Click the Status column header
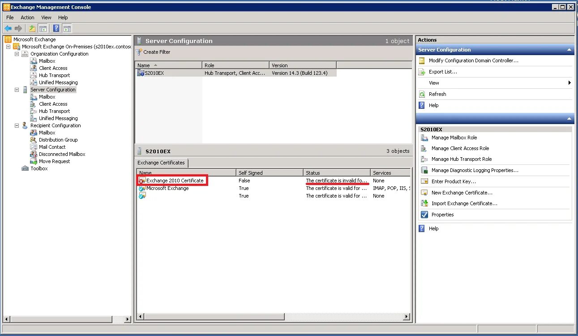The width and height of the screenshot is (578, 336). 337,172
